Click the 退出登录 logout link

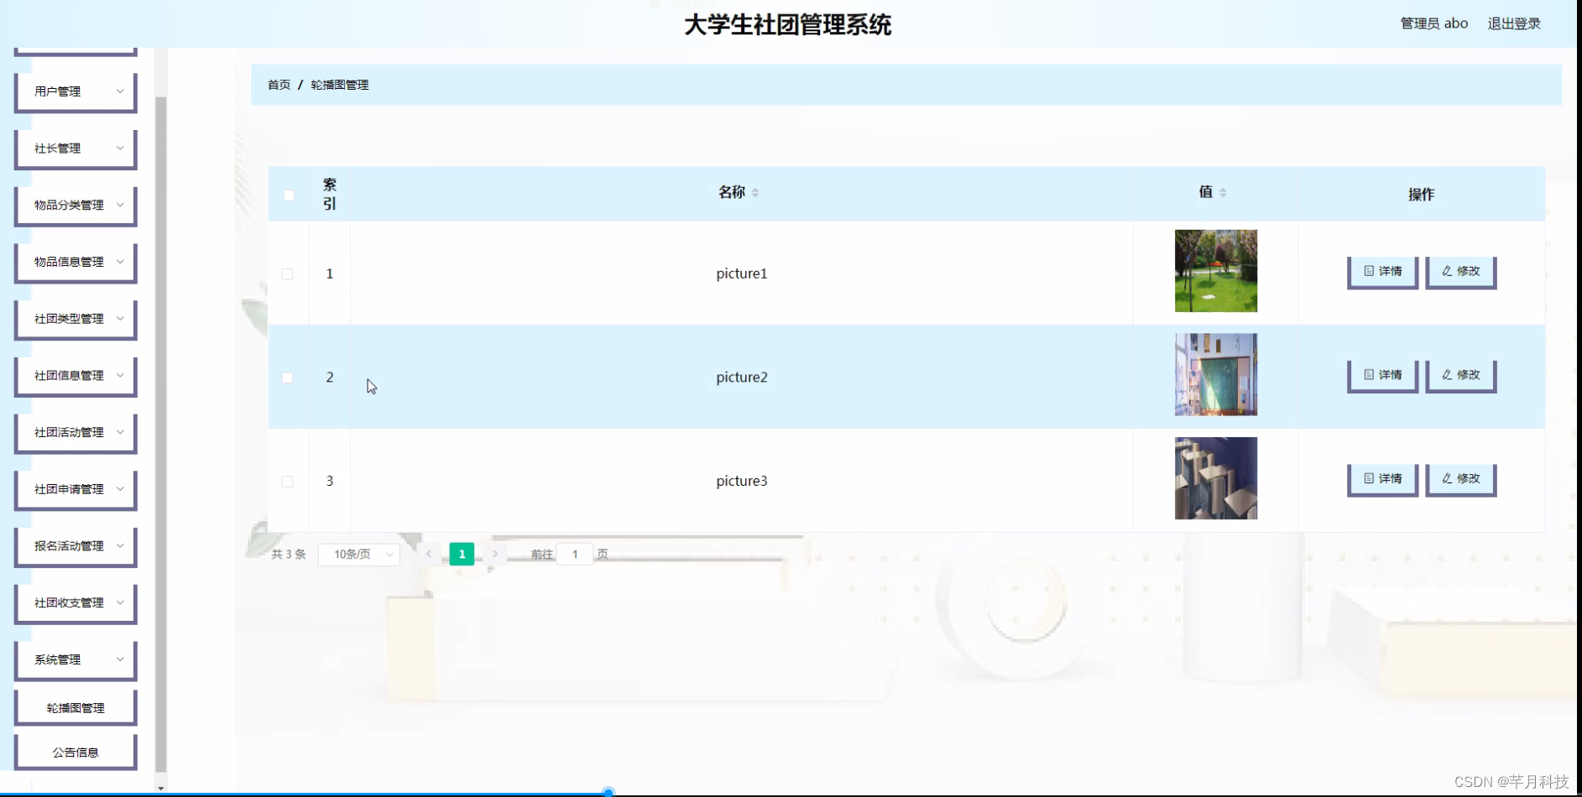click(x=1513, y=23)
